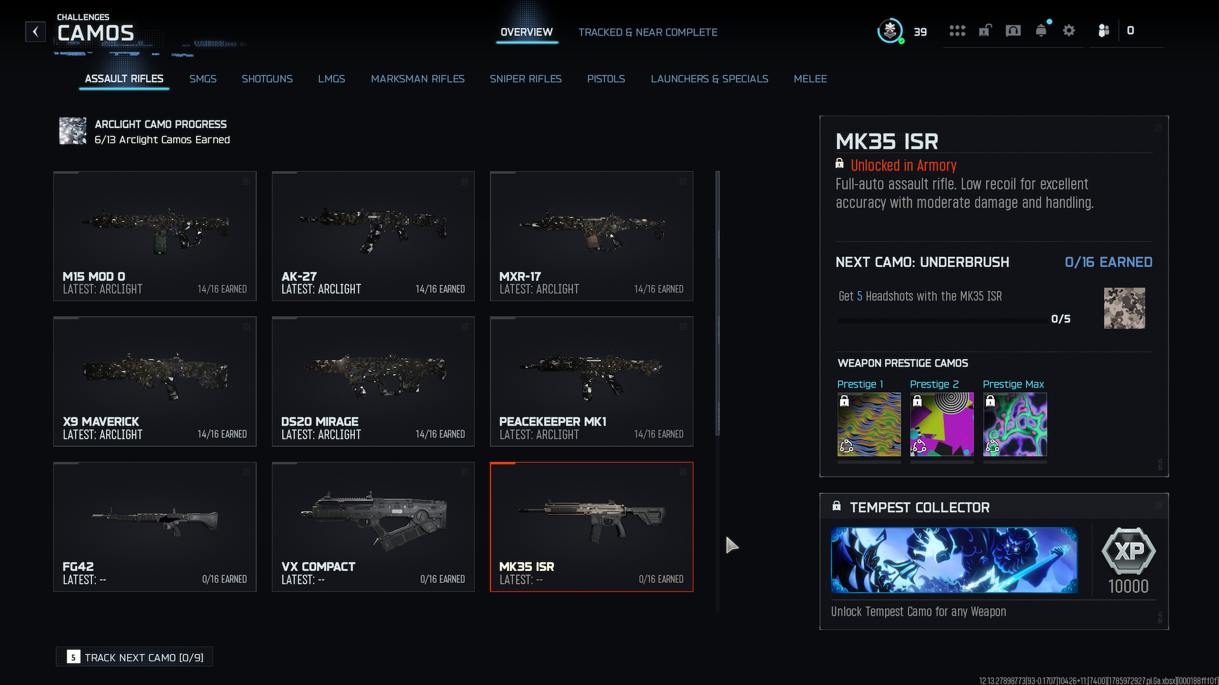Click the '0/16 EARNED' next camo counter

[x=1109, y=262]
